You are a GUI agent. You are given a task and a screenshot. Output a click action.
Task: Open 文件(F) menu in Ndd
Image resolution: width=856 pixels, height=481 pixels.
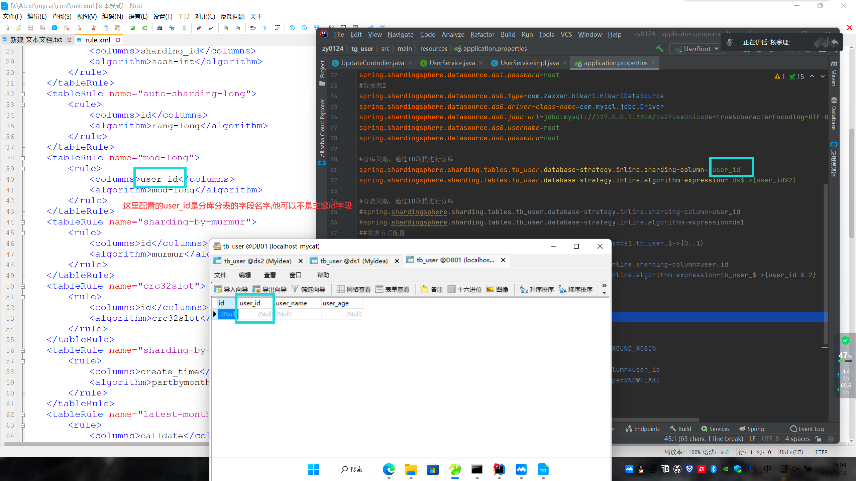pos(12,16)
